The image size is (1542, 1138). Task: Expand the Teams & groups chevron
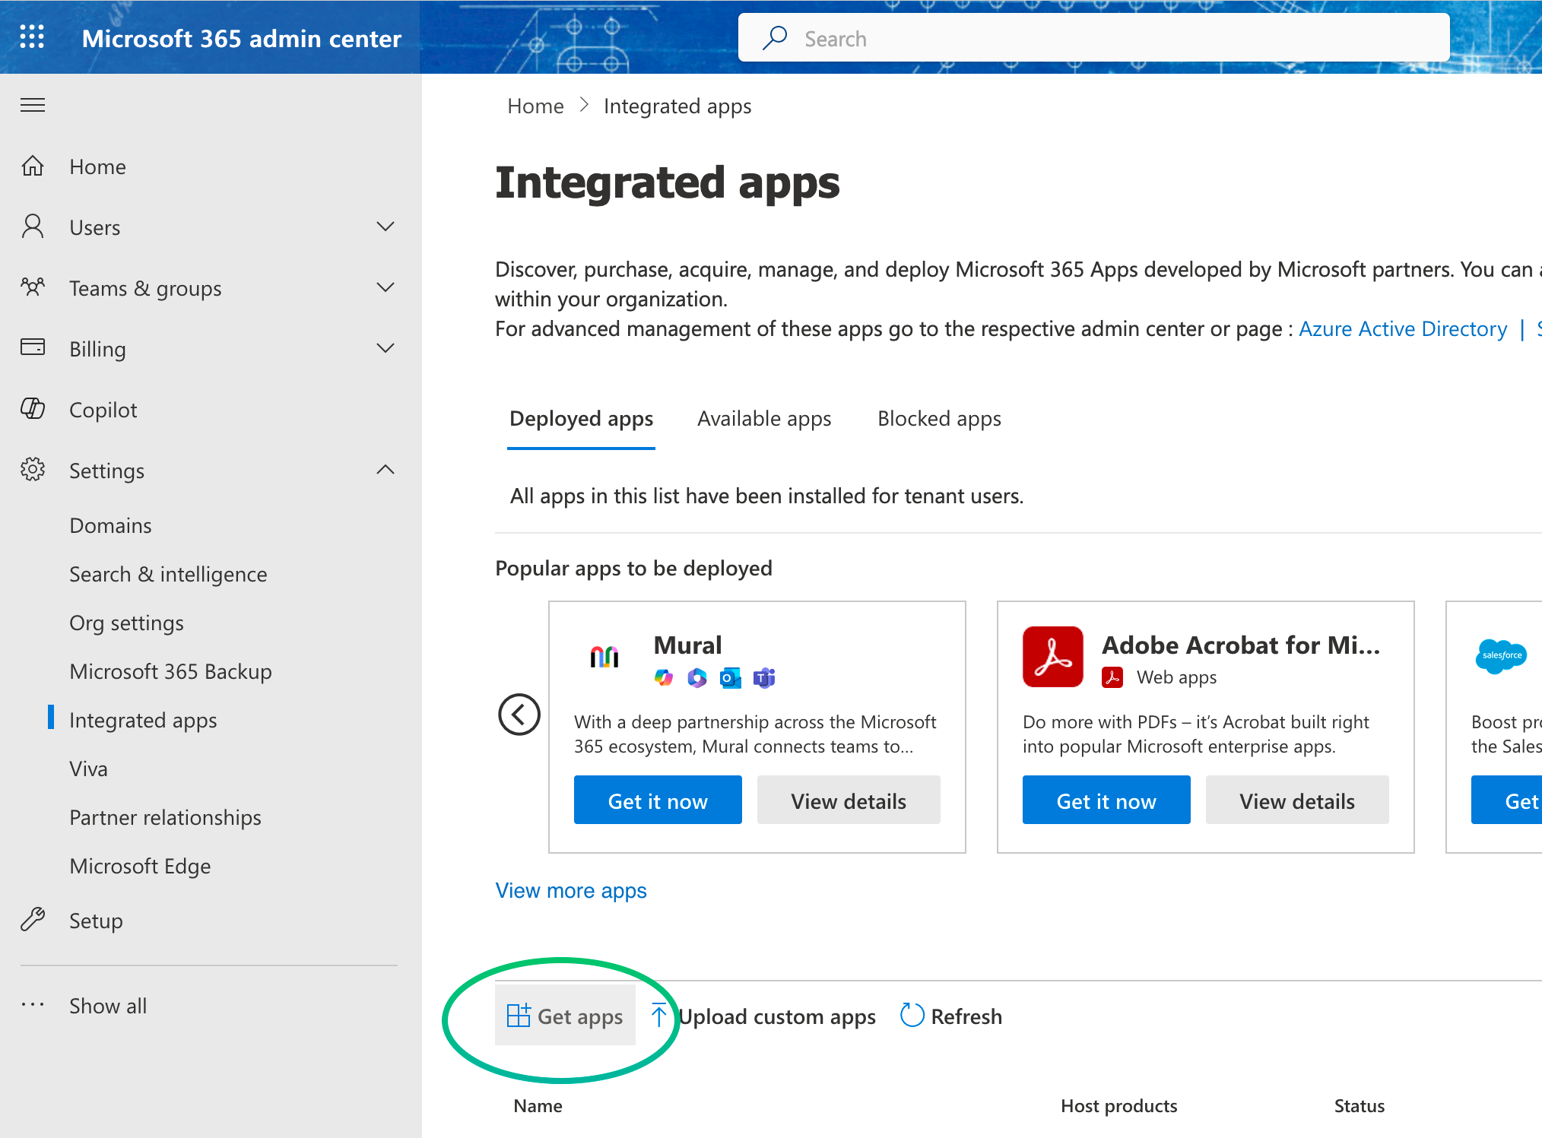pos(385,287)
